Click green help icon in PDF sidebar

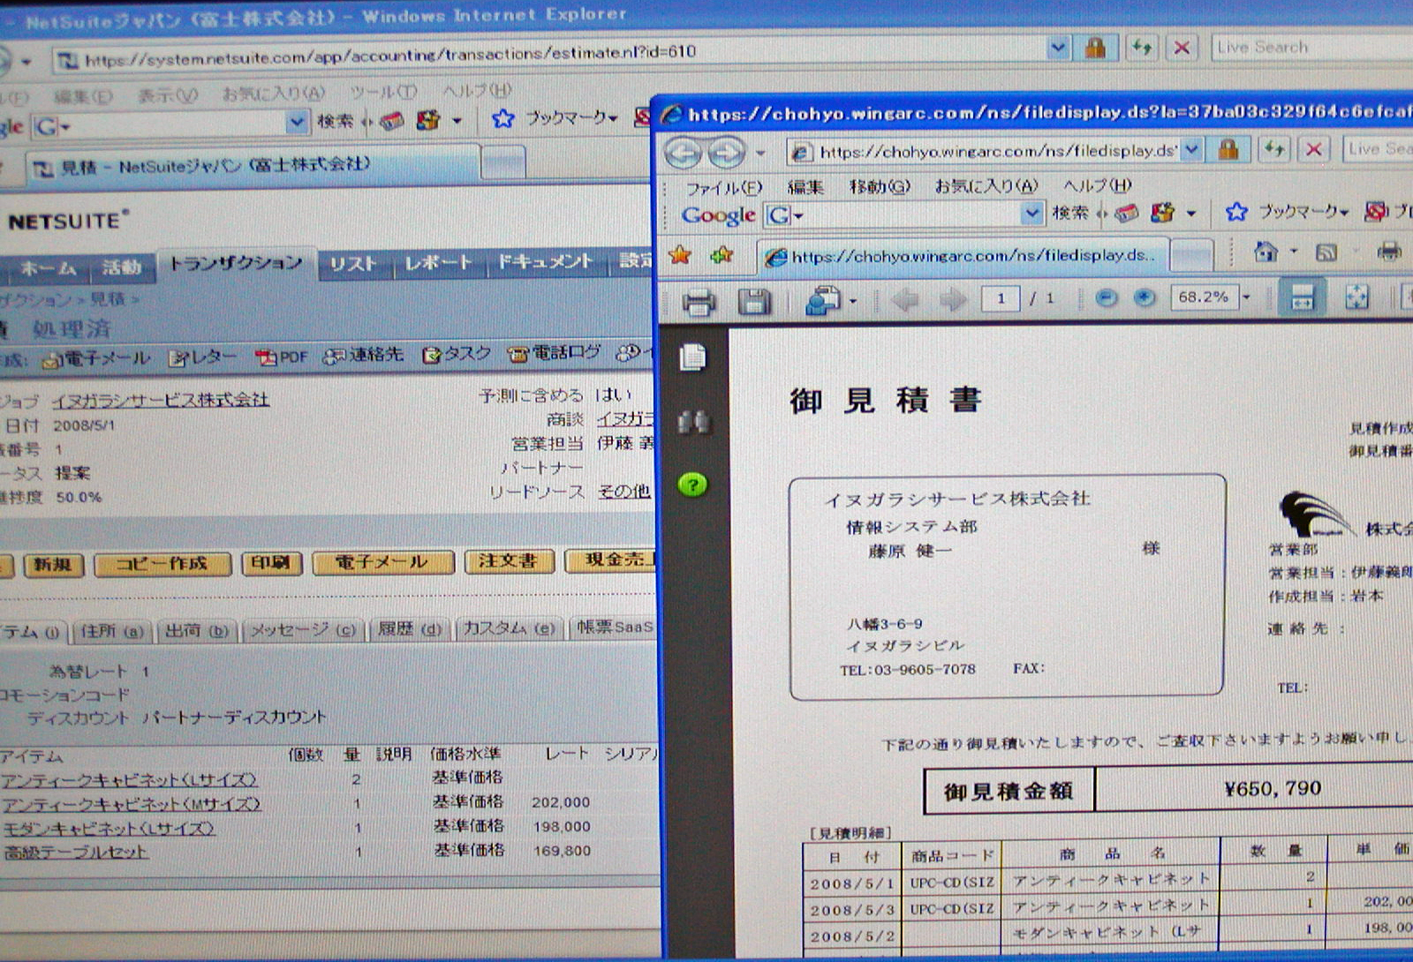pyautogui.click(x=693, y=484)
